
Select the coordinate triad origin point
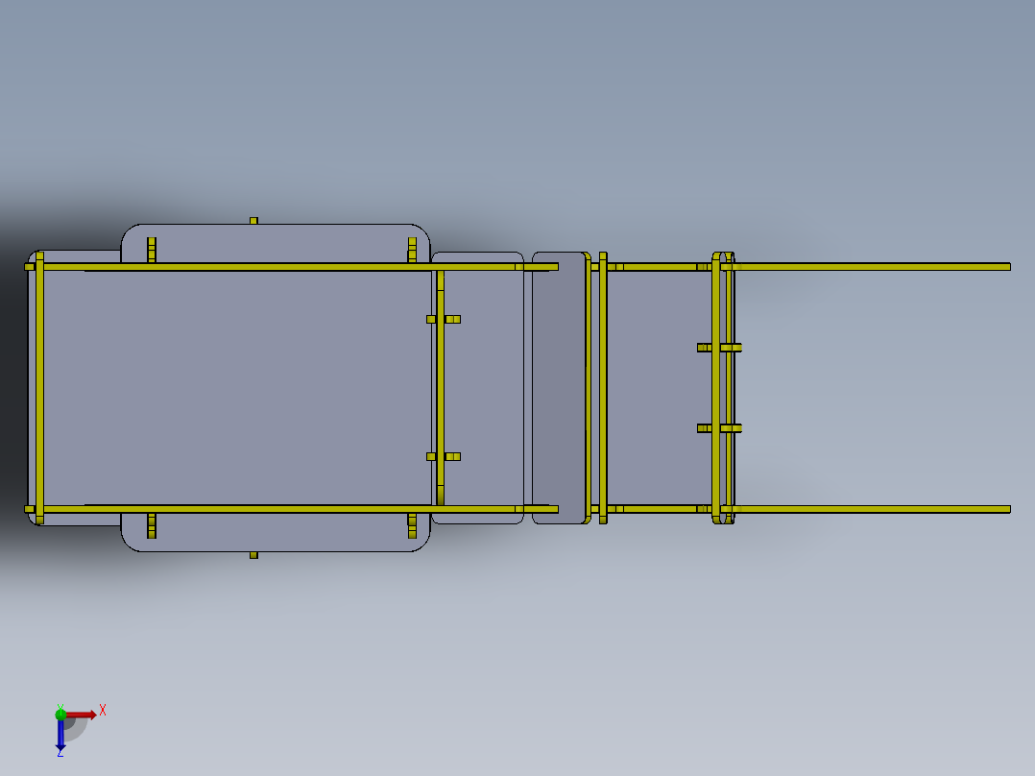point(60,715)
